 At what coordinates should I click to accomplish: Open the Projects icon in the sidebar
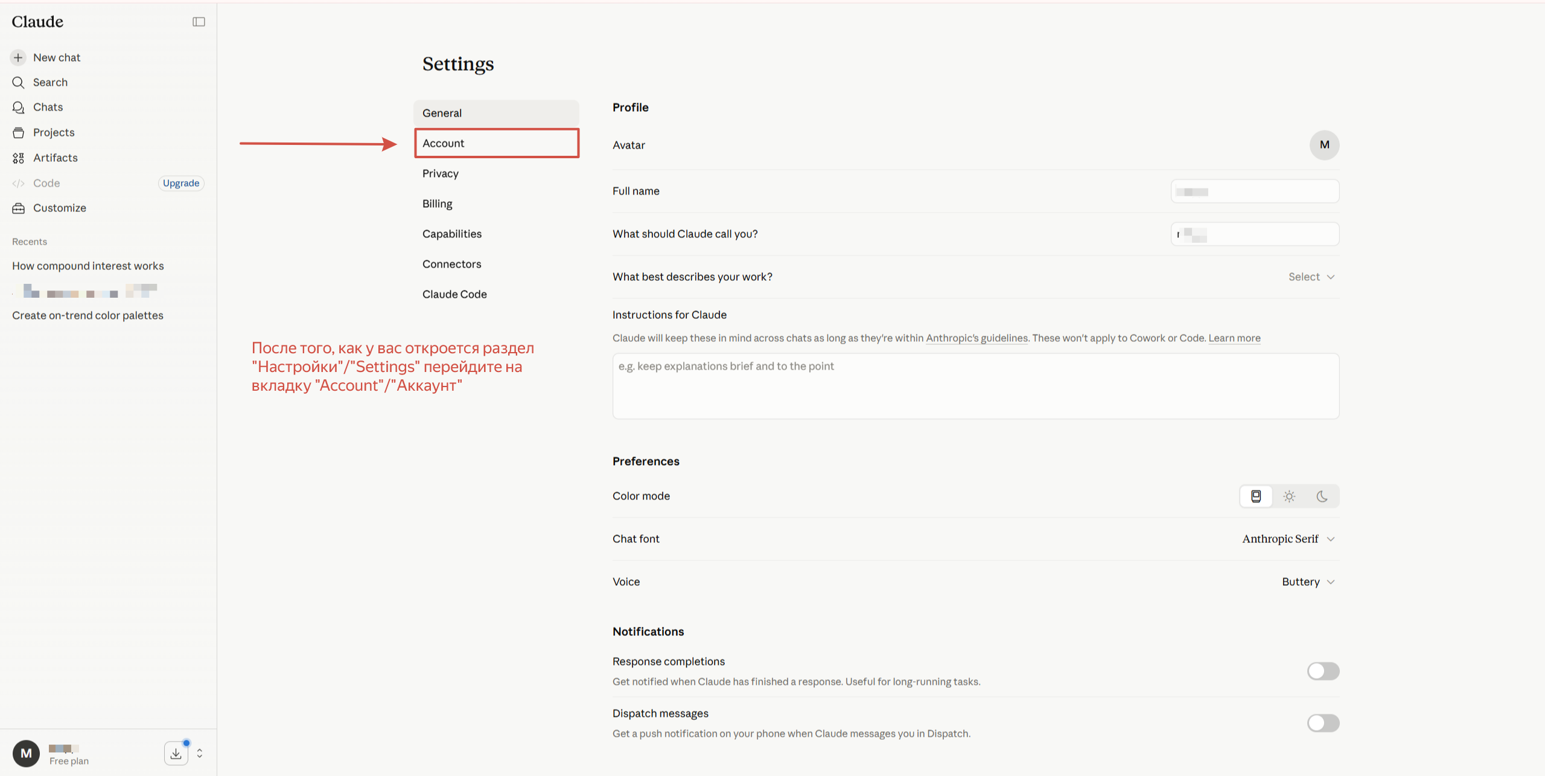(19, 132)
